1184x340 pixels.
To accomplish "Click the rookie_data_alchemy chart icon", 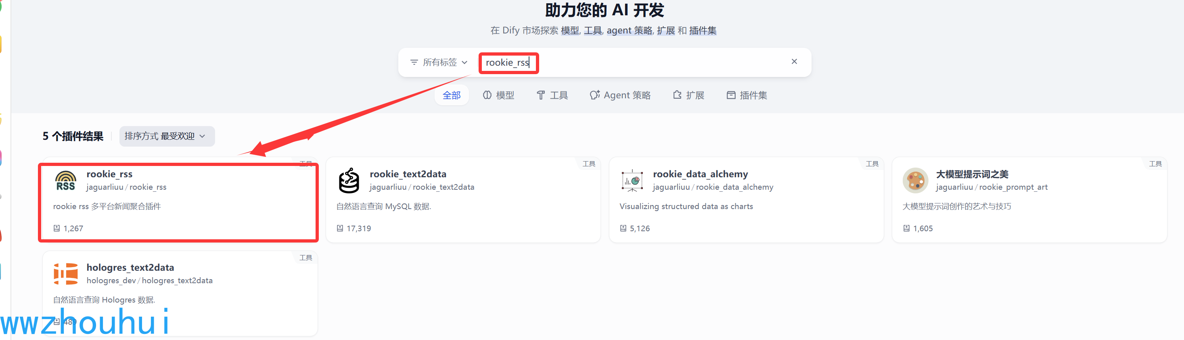I will click(x=632, y=180).
